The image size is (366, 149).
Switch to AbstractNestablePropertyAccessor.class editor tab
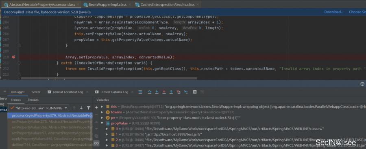click(x=42, y=4)
